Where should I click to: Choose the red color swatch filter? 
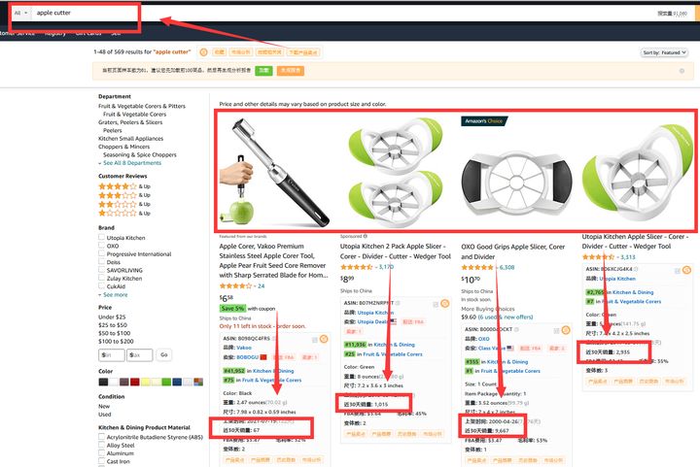134,382
